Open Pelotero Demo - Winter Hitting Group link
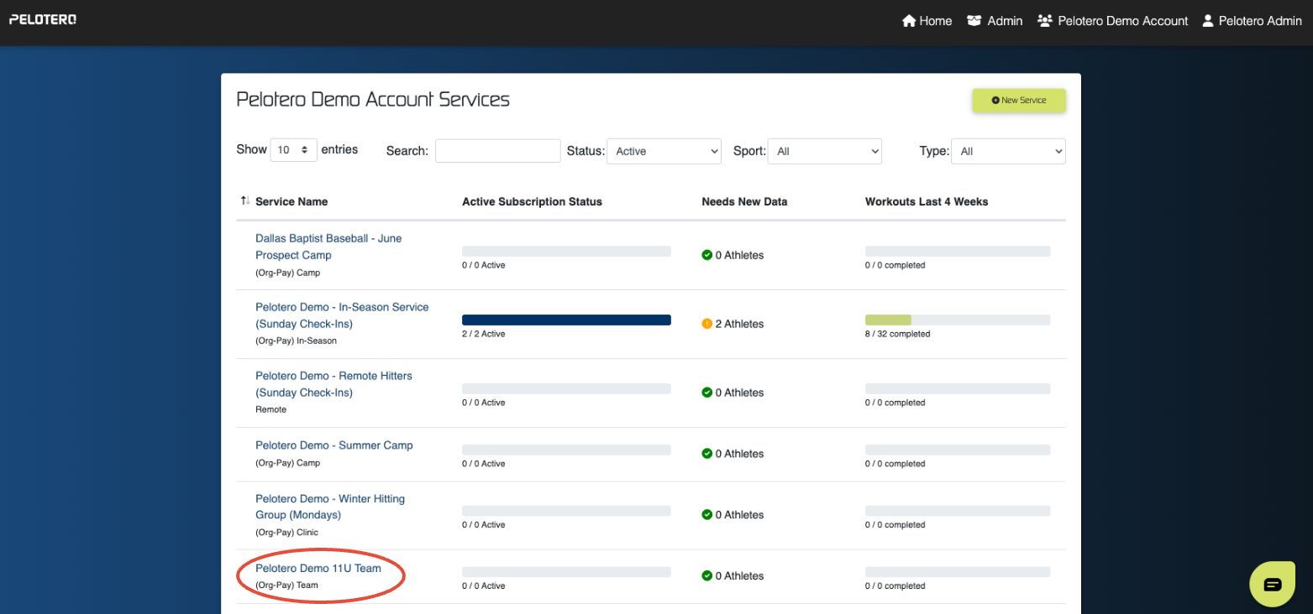 pyautogui.click(x=330, y=507)
